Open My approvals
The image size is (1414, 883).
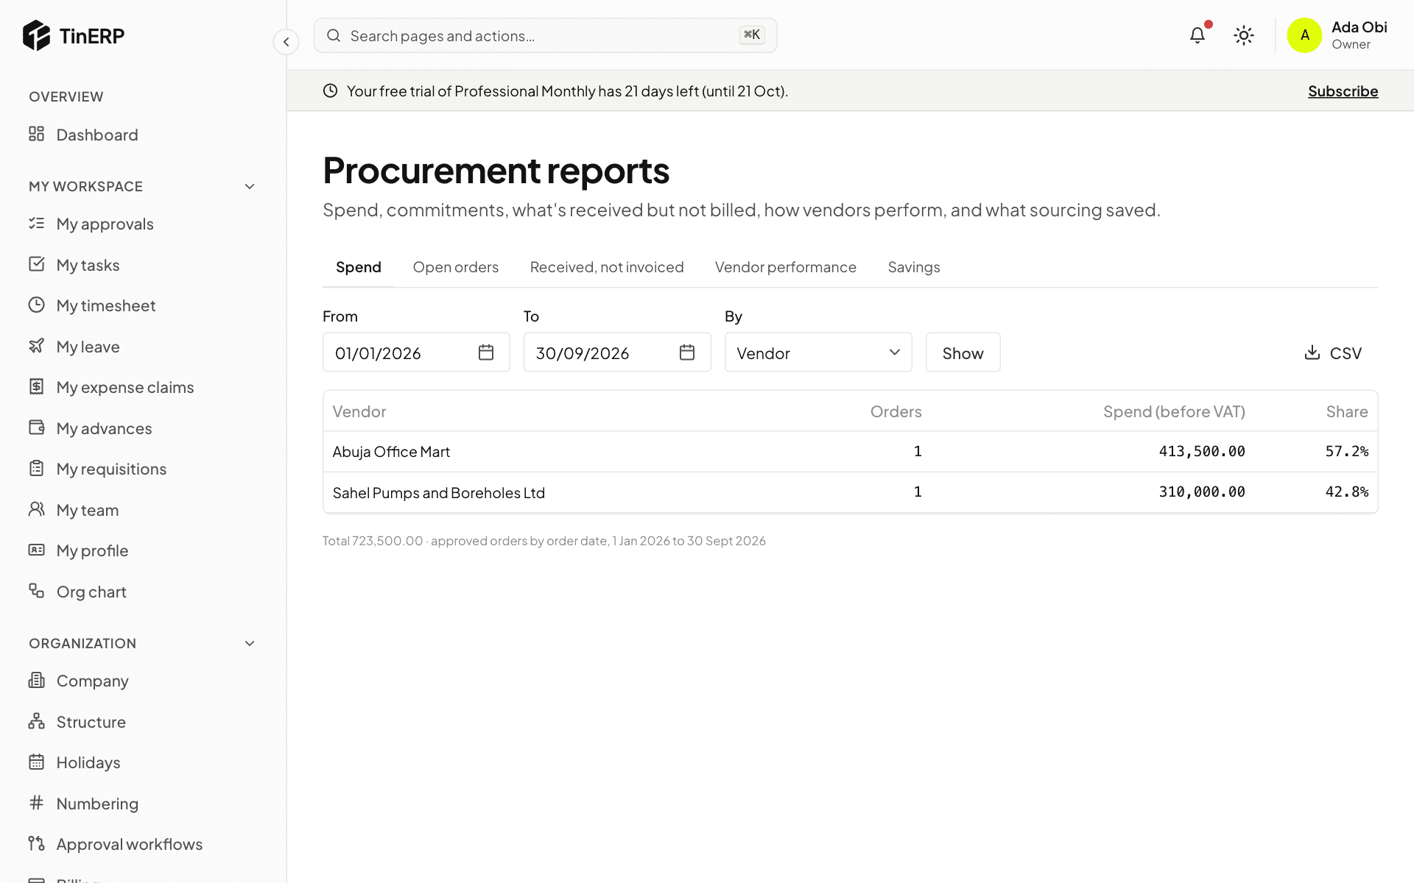pos(105,224)
